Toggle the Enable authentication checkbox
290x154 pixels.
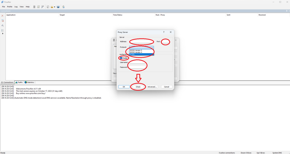tap(121, 58)
